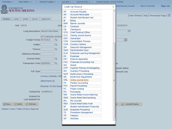Viewport: 172px width, 129px height.
Task: Click the ONL source code
Action: click(x=66, y=80)
